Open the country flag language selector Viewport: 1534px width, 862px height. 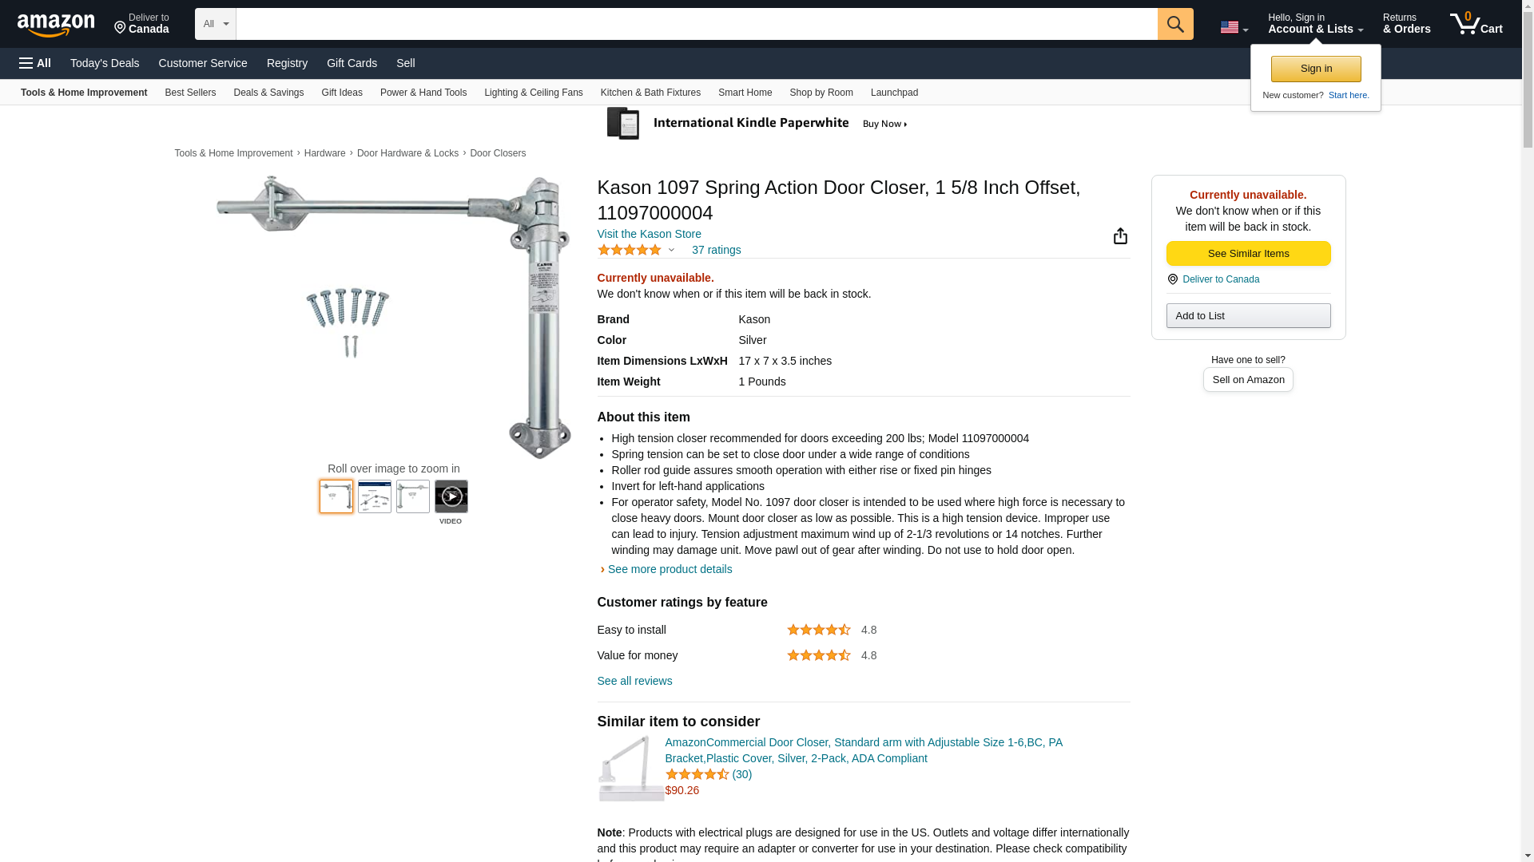[x=1234, y=27]
